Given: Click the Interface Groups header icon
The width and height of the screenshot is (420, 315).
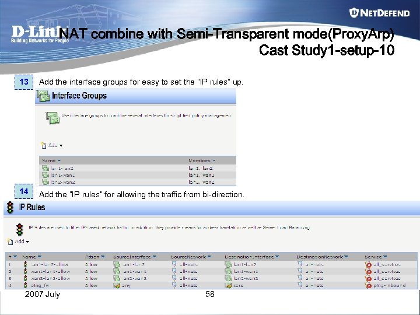Looking at the screenshot, I should tap(43, 96).
